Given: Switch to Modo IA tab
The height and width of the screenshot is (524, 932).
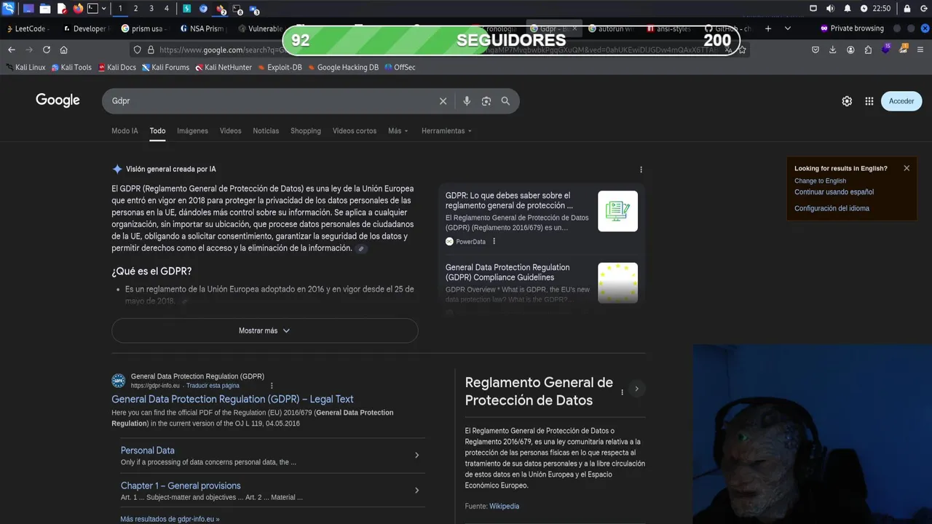Looking at the screenshot, I should click(125, 131).
